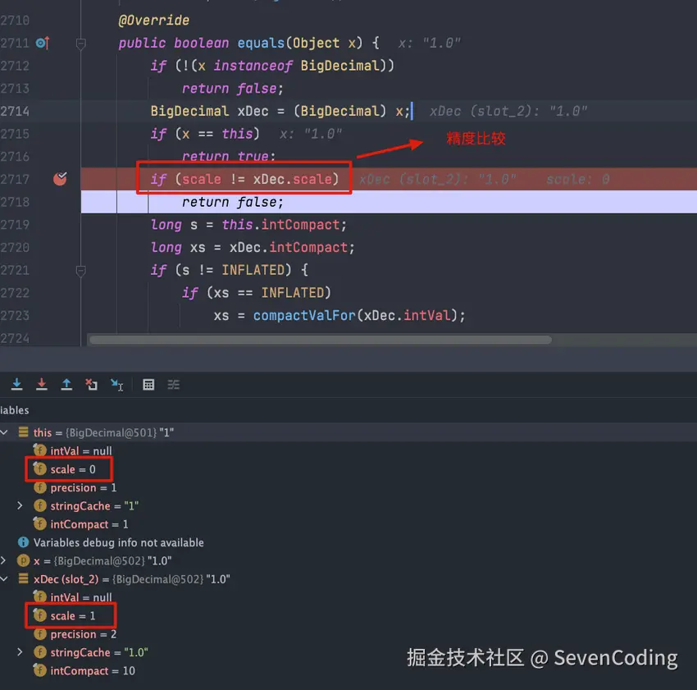The width and height of the screenshot is (697, 690).
Task: Click the Run to Cursor icon
Action: (117, 385)
